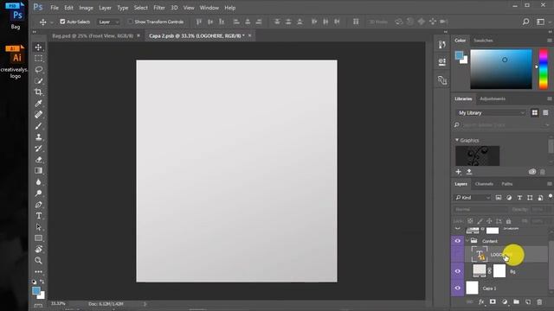Click the layer style fx button
Viewport: 554px width, 311px height.
[x=481, y=301]
